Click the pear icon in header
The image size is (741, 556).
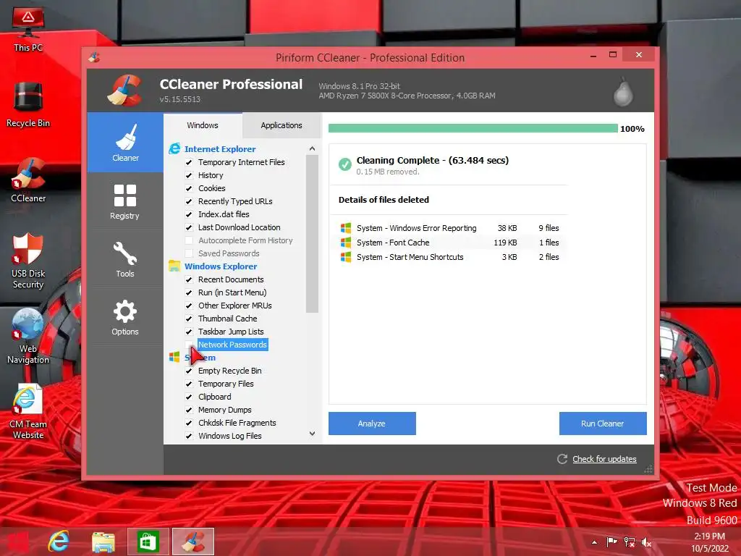623,92
